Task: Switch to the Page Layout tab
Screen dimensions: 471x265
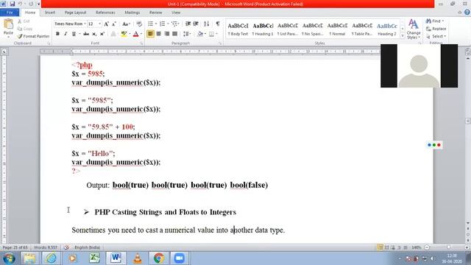Action: [75, 13]
